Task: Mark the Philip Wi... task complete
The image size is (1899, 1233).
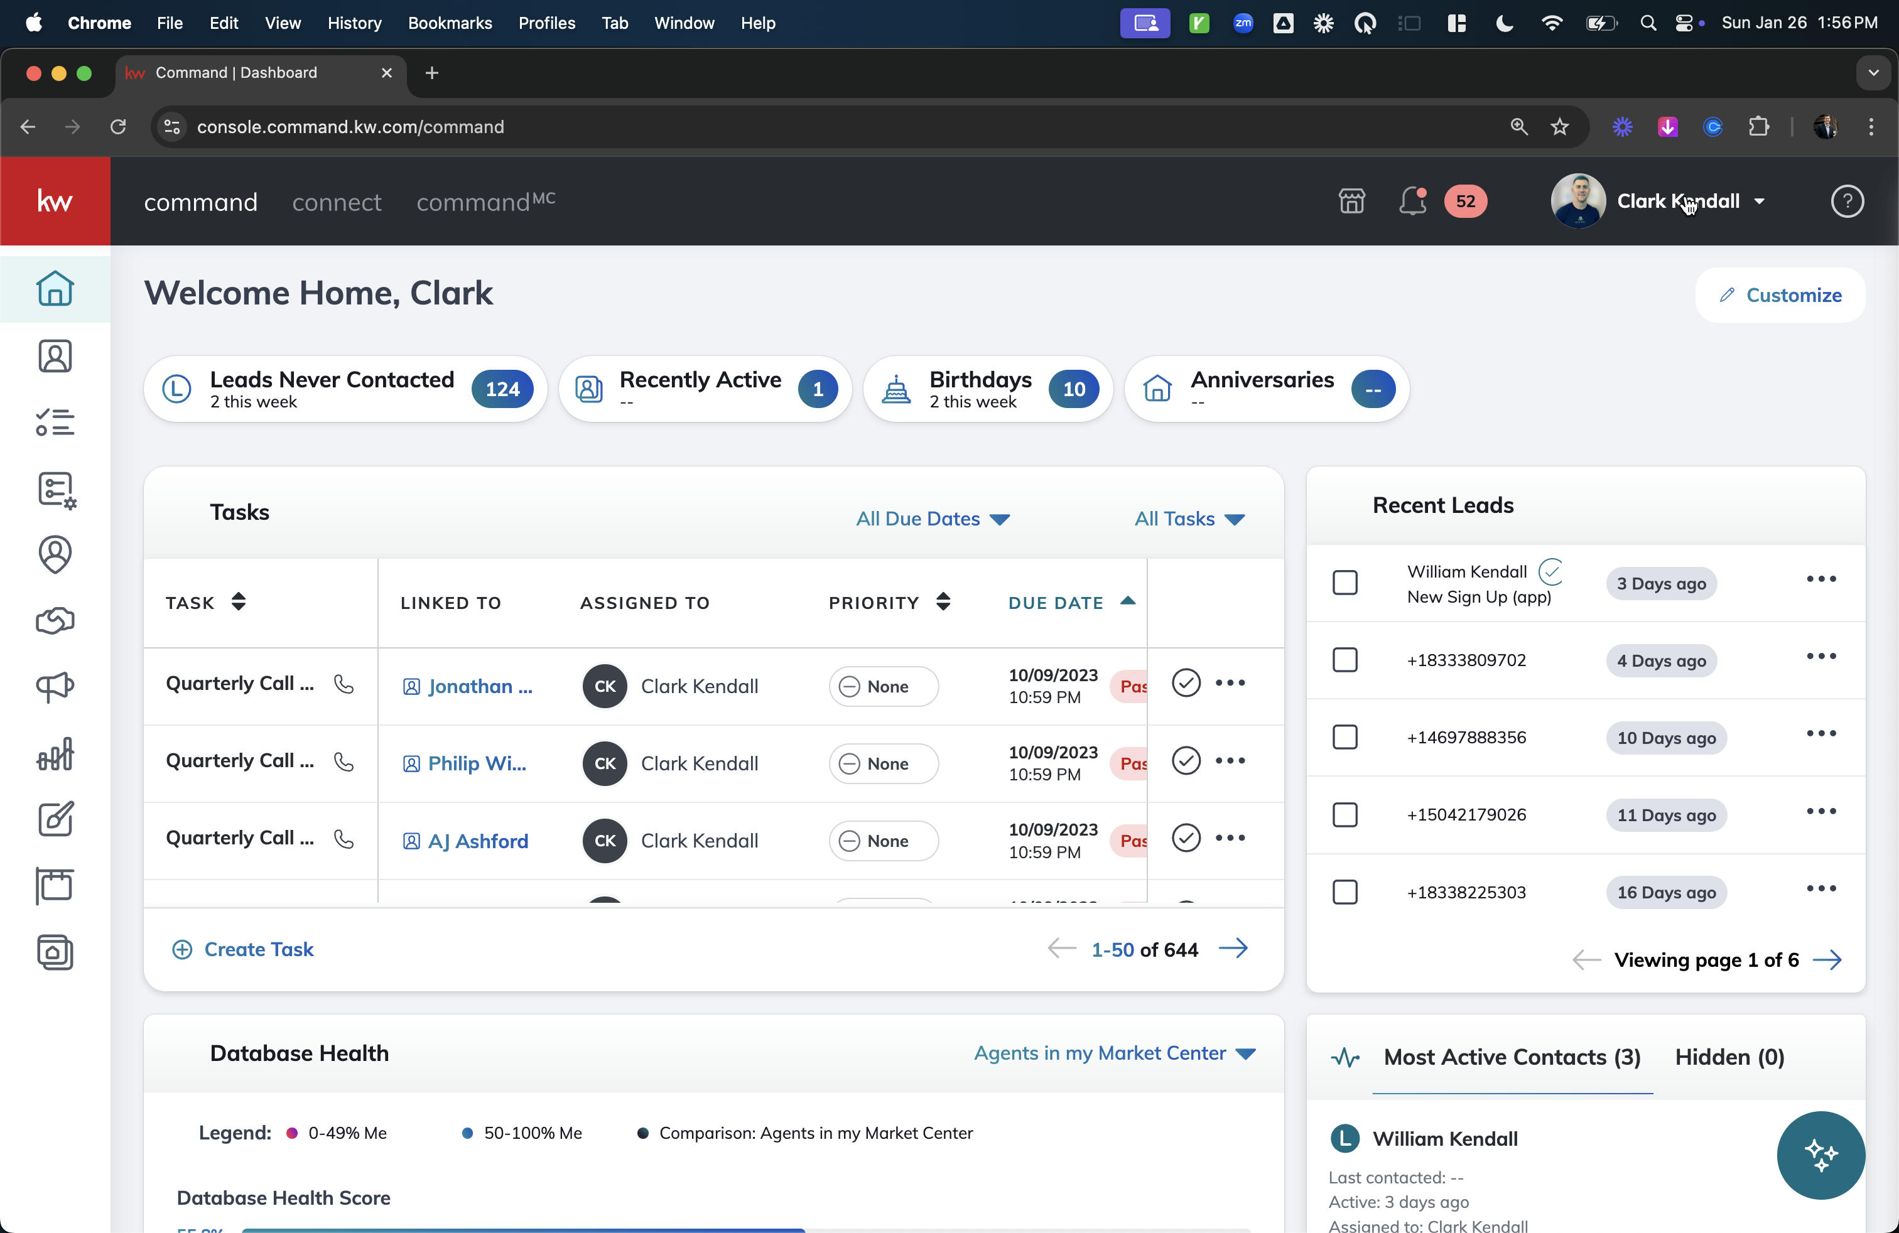Action: click(1186, 760)
